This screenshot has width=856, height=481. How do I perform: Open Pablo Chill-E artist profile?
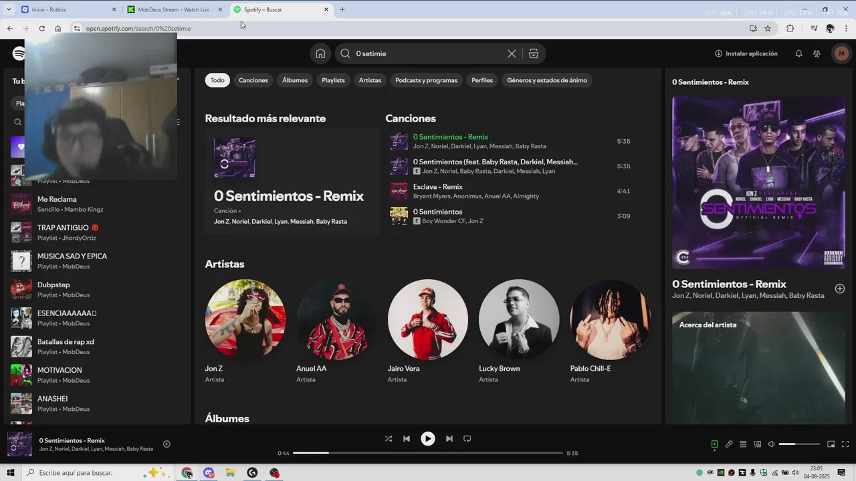point(611,331)
